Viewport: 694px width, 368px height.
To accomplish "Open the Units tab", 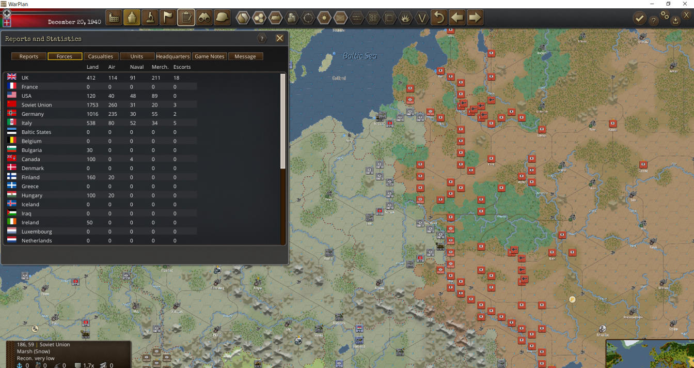I will [137, 56].
